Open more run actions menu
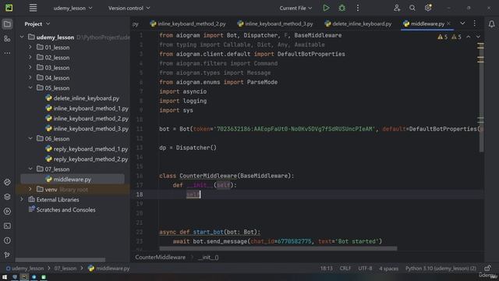Image resolution: width=499 pixels, height=281 pixels. [358, 8]
